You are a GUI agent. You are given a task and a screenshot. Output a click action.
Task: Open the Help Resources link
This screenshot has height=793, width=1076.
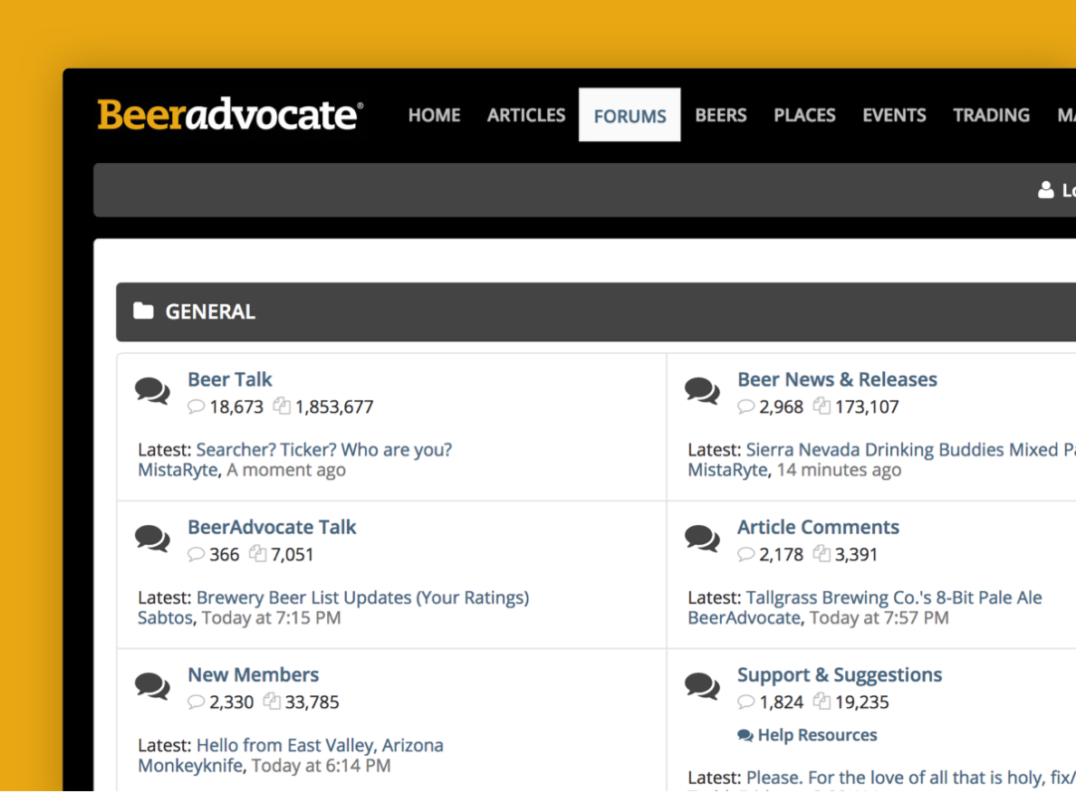tap(816, 735)
